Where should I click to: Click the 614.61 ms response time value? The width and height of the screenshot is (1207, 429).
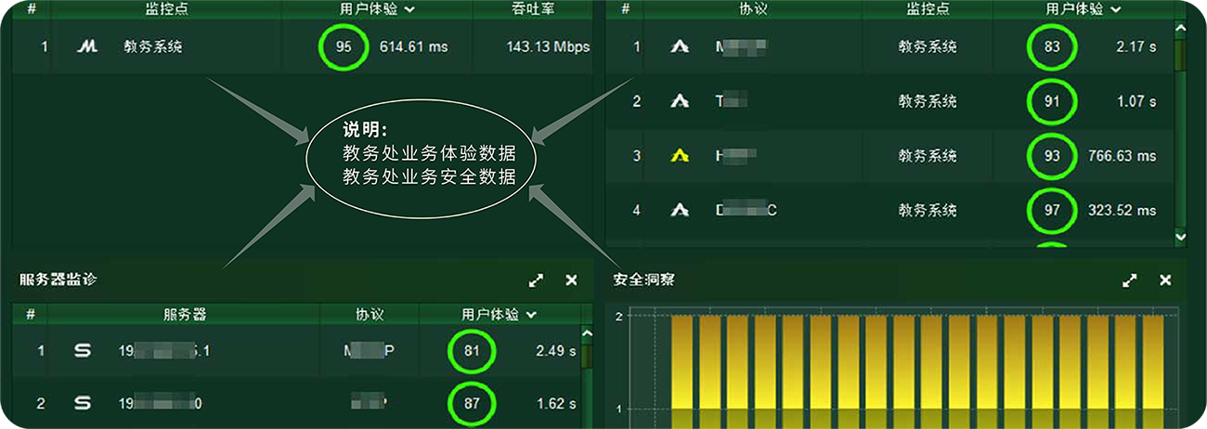click(413, 47)
